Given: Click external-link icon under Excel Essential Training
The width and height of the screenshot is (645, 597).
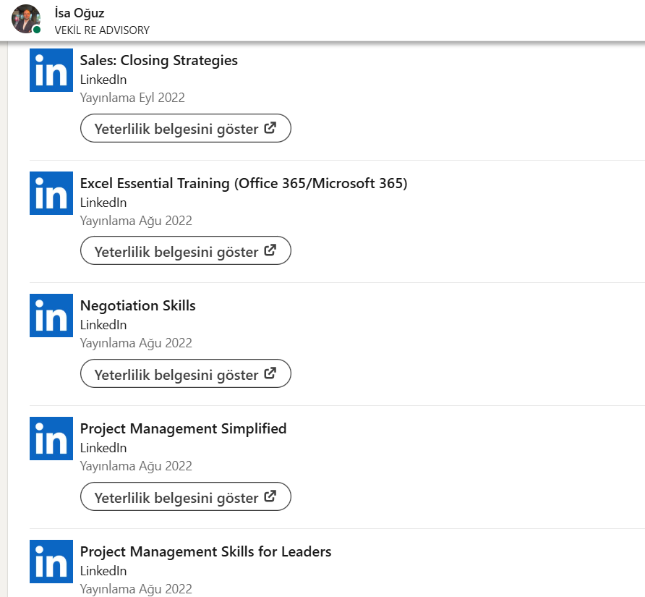Looking at the screenshot, I should pyautogui.click(x=270, y=251).
